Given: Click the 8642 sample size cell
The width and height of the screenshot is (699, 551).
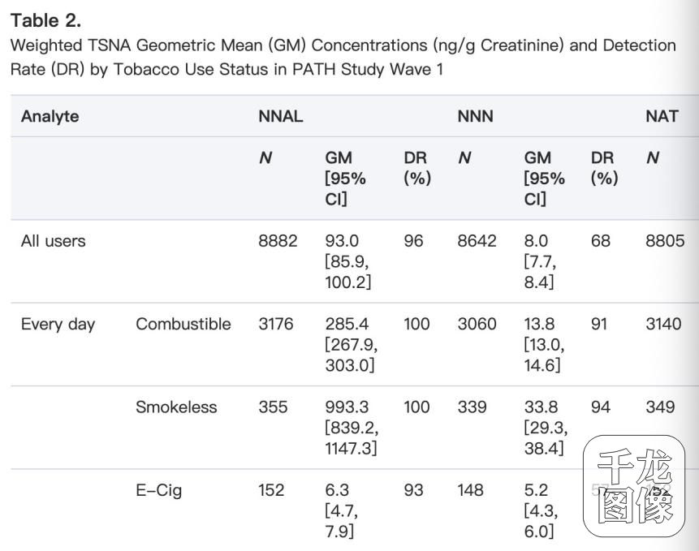Looking at the screenshot, I should [477, 241].
